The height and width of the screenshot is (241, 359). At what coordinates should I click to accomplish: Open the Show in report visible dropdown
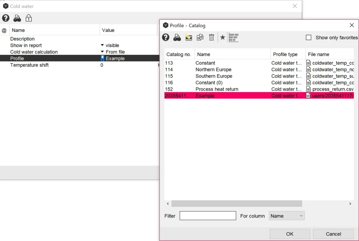click(x=102, y=45)
